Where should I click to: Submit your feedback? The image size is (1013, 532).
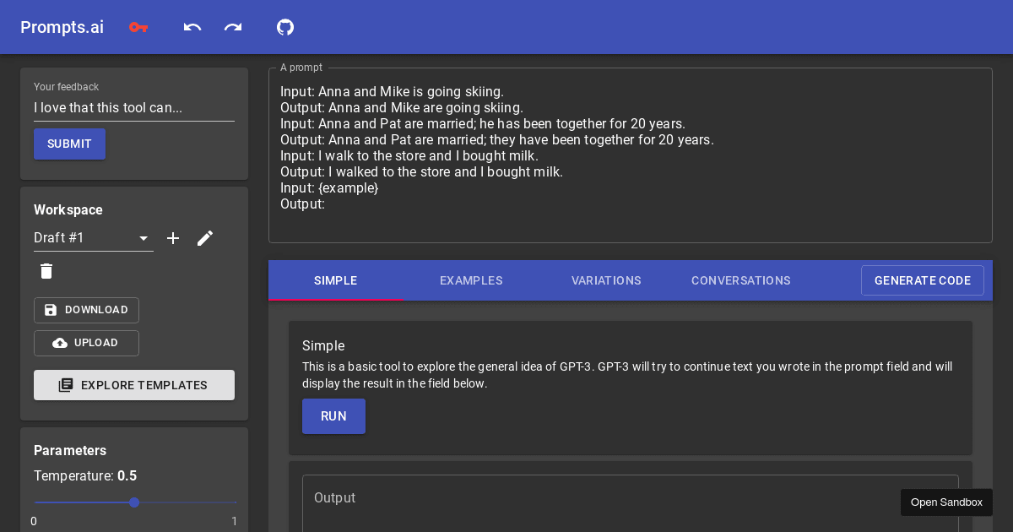[69, 144]
